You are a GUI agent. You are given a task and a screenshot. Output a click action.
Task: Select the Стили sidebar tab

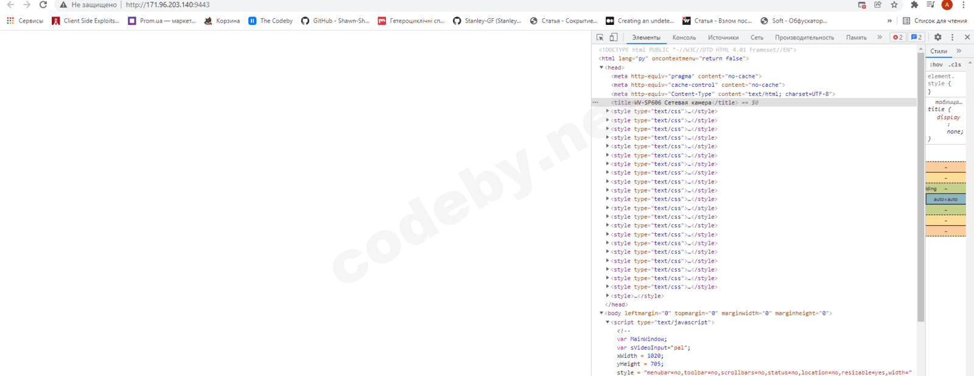click(939, 51)
